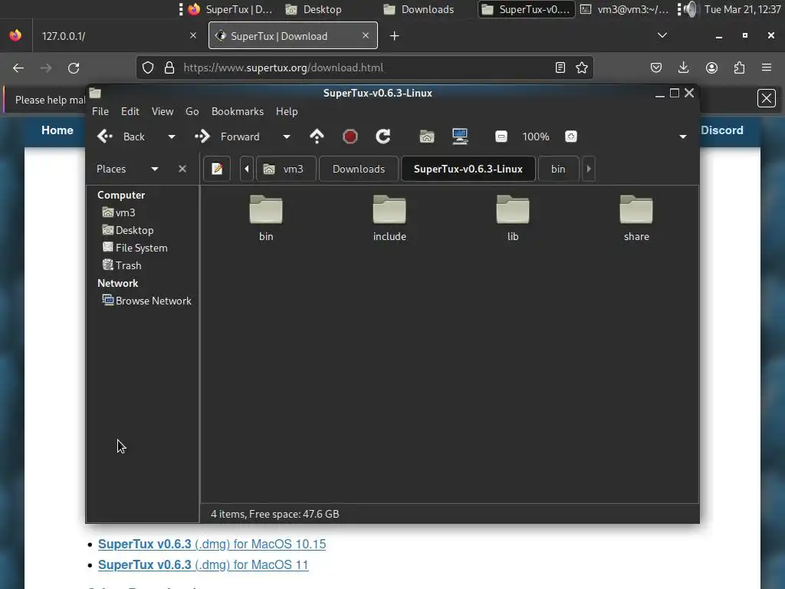Open File menu
785x589 pixels.
point(100,111)
